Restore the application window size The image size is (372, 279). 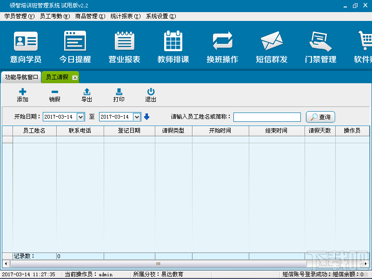[x=355, y=6]
